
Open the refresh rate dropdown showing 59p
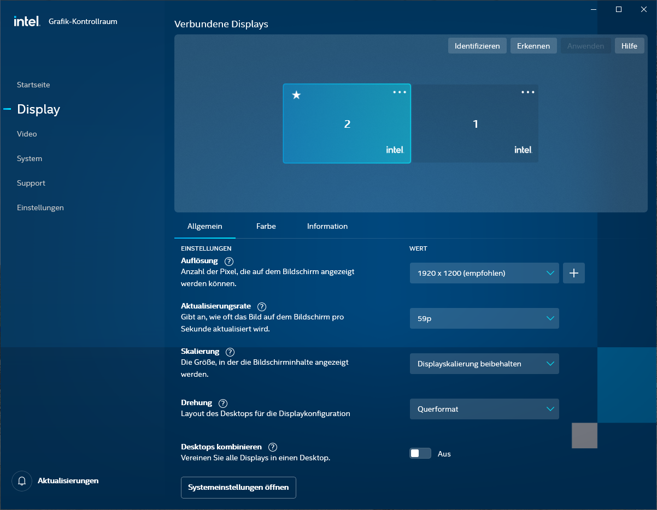(x=484, y=318)
